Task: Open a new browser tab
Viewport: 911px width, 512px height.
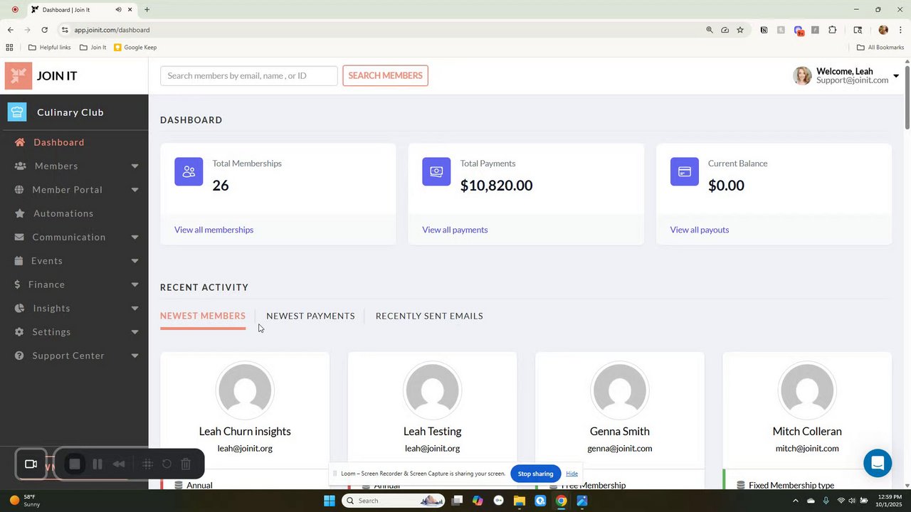Action: 147,10
